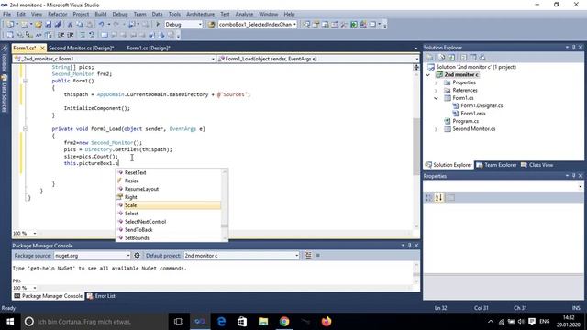The height and width of the screenshot is (330, 587).
Task: Click Solution Explorer Properties icon
Action: 430,57
